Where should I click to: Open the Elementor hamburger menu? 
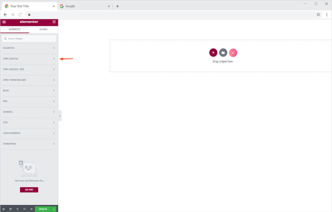(4, 22)
